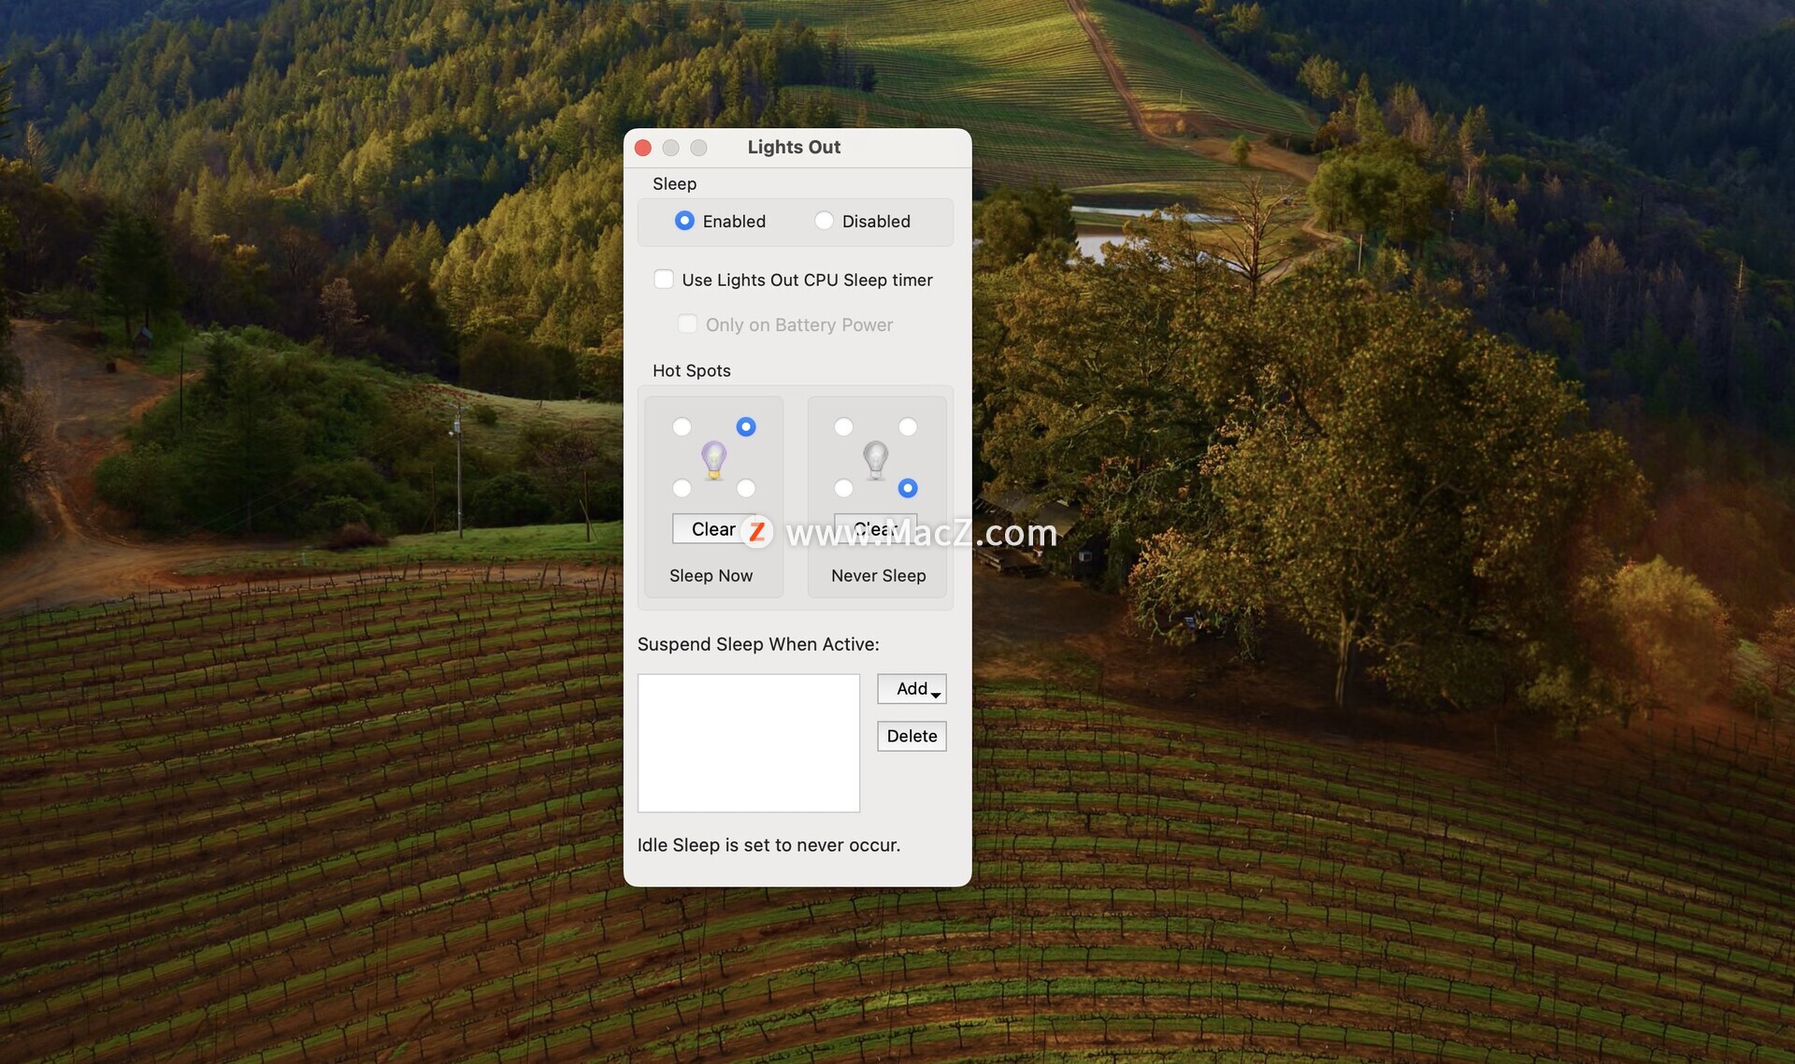Open the Add dropdown for suspend apps

pos(912,689)
